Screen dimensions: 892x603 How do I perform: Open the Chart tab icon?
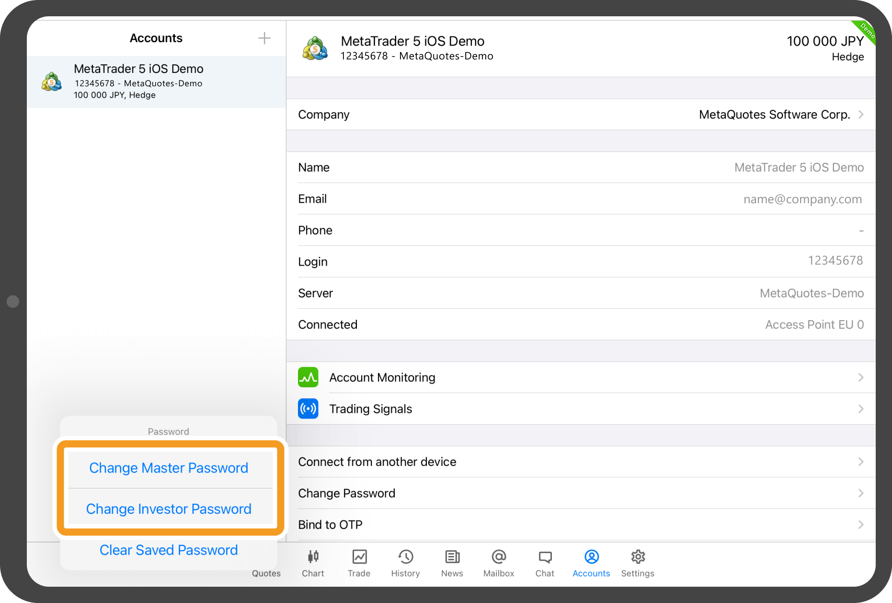tap(313, 557)
